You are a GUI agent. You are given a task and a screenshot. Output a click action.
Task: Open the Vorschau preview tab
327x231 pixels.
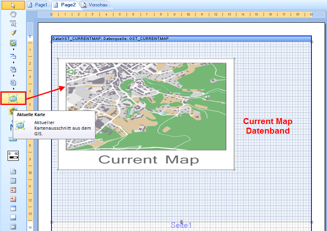click(x=95, y=5)
